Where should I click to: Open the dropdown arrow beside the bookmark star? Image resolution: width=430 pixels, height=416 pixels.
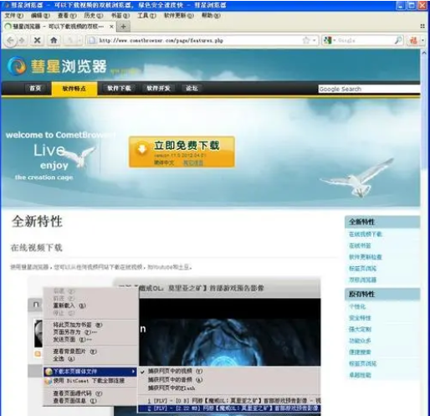pos(315,40)
